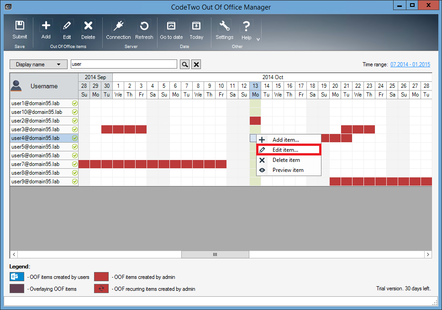
Task: Click the recurring admin items legend icon
Action: tap(101, 289)
